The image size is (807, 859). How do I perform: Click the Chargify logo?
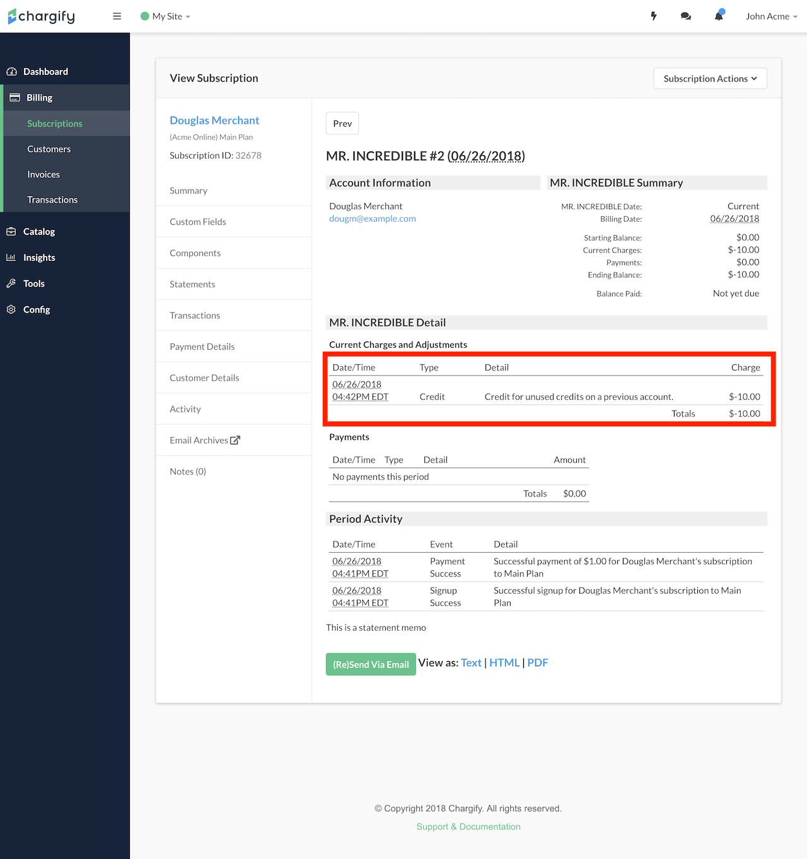[42, 16]
